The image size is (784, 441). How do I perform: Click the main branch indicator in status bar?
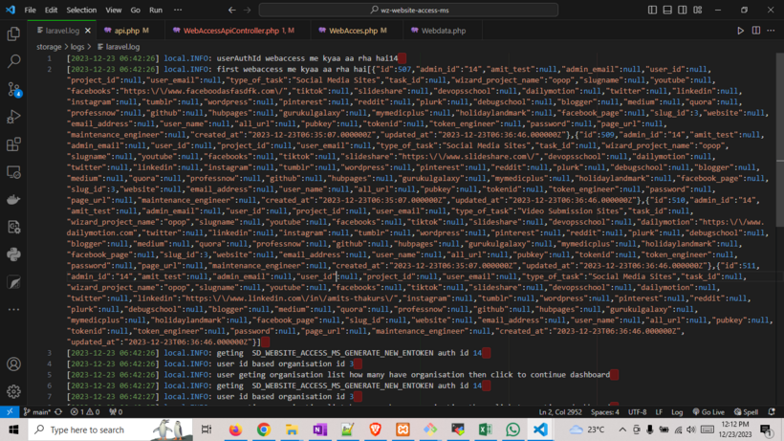coord(39,411)
